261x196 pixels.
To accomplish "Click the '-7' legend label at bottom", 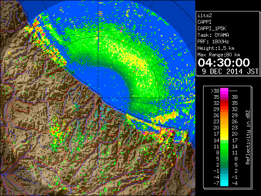I will coord(216,183).
